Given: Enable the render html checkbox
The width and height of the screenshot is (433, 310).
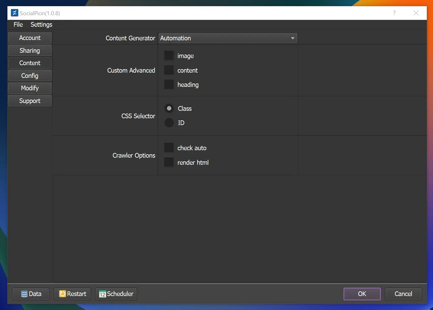Looking at the screenshot, I should (169, 162).
